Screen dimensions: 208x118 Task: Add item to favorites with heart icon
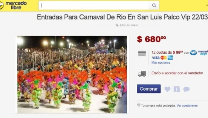[x=167, y=89]
